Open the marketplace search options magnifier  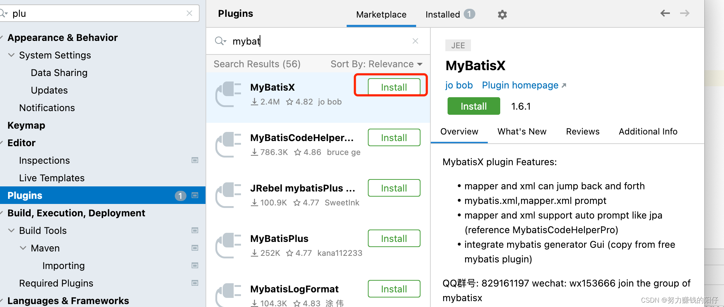[220, 41]
